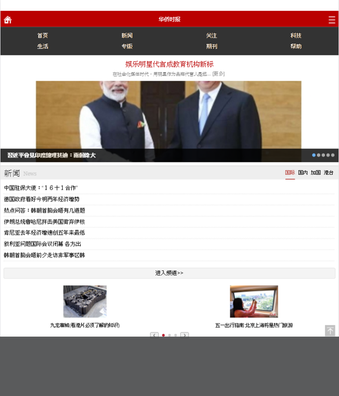339x396 pixels.
Task: Select the 国际 news tab
Action: point(290,173)
